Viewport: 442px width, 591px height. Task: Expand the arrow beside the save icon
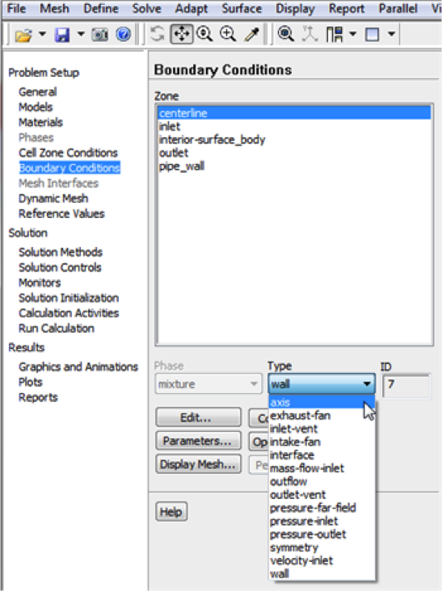click(81, 34)
